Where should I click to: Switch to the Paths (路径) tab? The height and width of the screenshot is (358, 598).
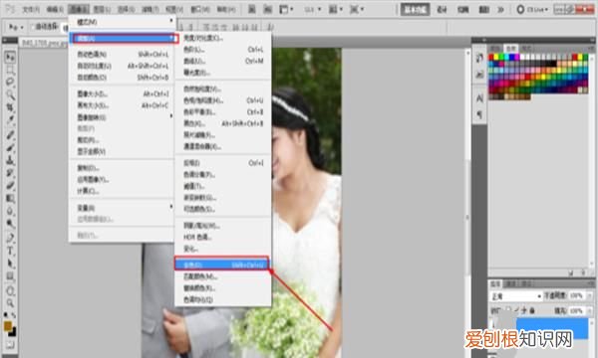527,283
